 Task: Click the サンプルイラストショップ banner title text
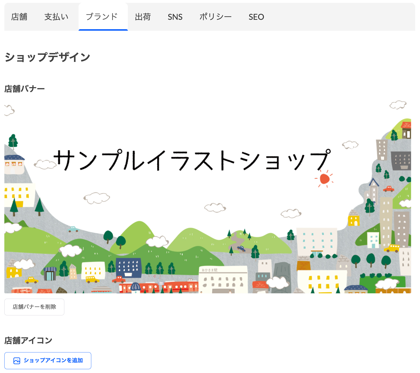pos(192,160)
